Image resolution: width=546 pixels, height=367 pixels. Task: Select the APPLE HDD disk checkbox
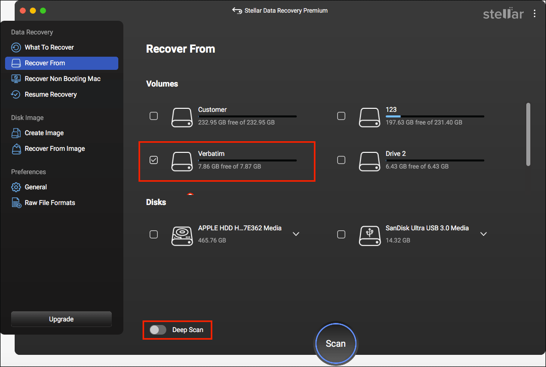[x=154, y=234]
